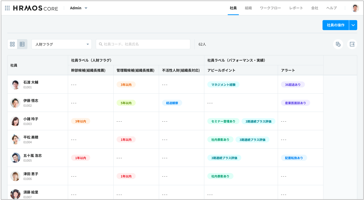
Task: Switch to table list view
Action: point(22,44)
